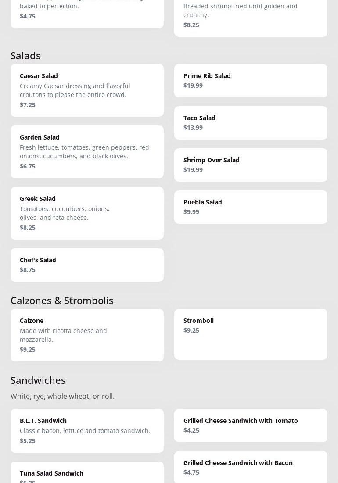Select the Taco Salad card

[x=251, y=122]
